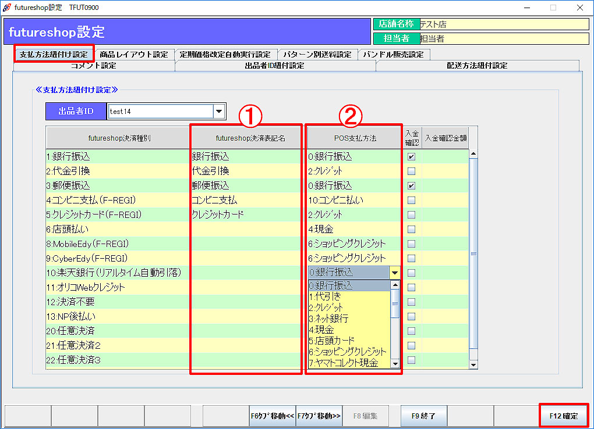Viewport: 594px width, 429px height.
Task: Uncheck 入金確認 for 3:郵便振込 row
Action: point(411,186)
